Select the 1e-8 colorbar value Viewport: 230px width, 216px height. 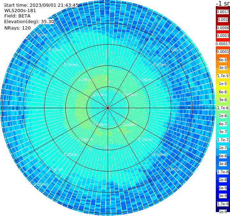(223, 180)
